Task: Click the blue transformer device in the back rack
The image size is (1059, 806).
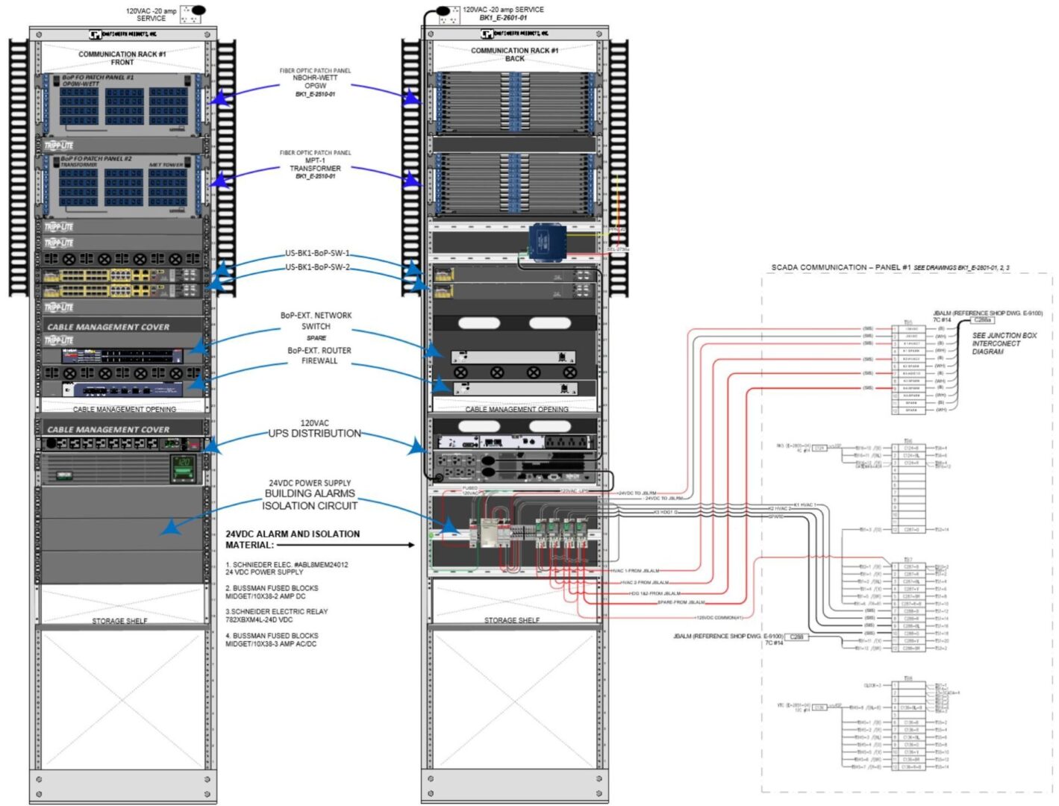Action: click(x=547, y=241)
